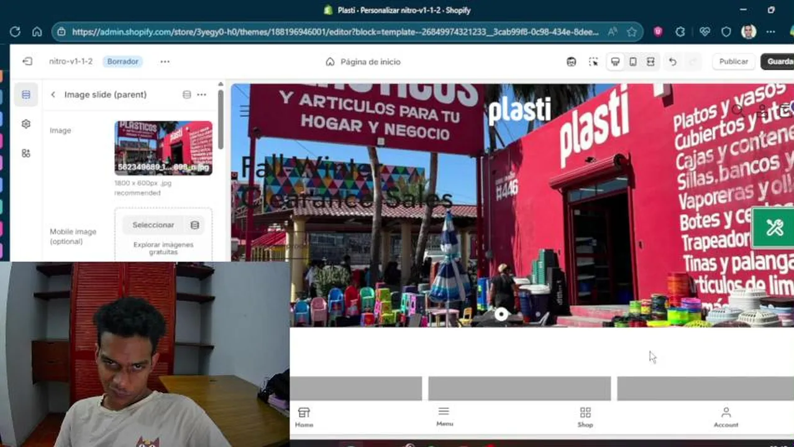794x447 pixels.
Task: Add this page to favorites
Action: (x=632, y=32)
